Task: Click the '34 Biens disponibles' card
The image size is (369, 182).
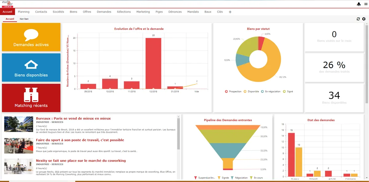Action: point(334,98)
